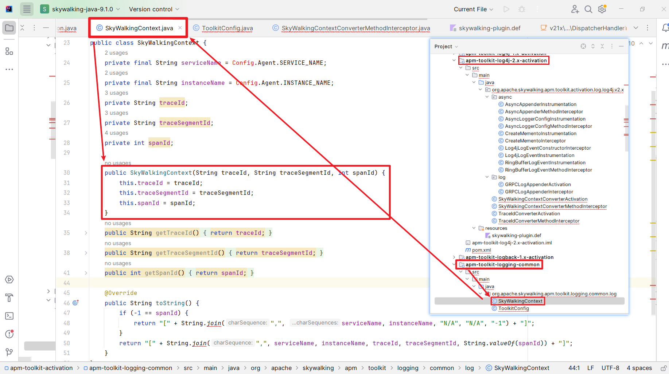Image resolution: width=669 pixels, height=374 pixels.
Task: Open the Git version control tool window
Action: click(9, 352)
